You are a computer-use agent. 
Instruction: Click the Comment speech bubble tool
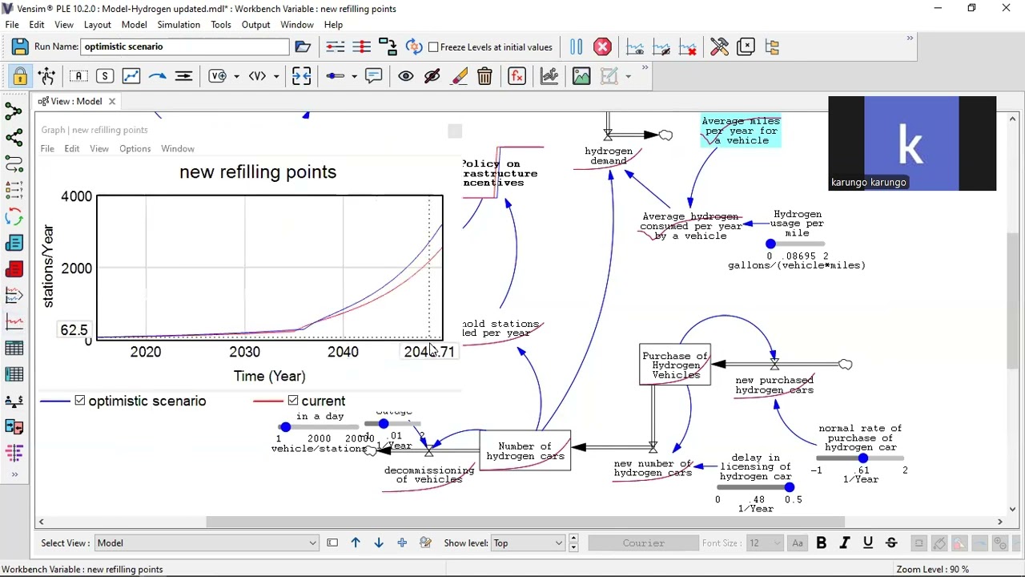point(374,76)
